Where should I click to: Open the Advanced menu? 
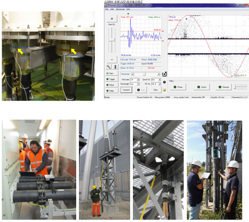[x=120, y=9]
